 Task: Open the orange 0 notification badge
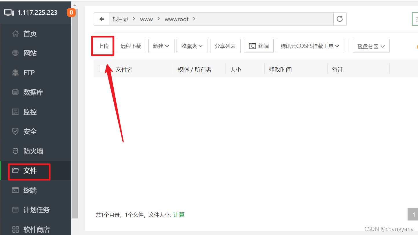click(x=71, y=12)
